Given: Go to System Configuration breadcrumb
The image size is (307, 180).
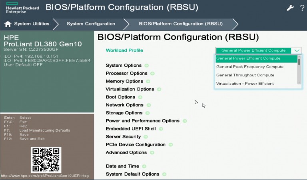Looking at the screenshot, I should [x=91, y=24].
